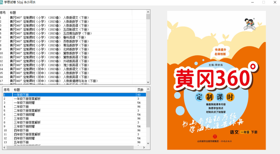Click the lower list's scroll-down arrow
The width and height of the screenshot is (280, 154).
point(148,143)
